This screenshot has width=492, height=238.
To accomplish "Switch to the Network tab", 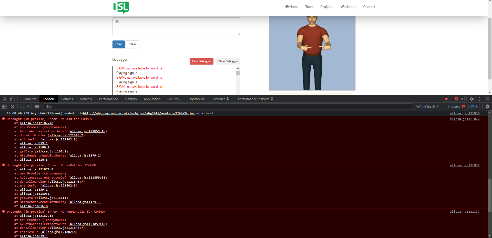I will click(86, 99).
